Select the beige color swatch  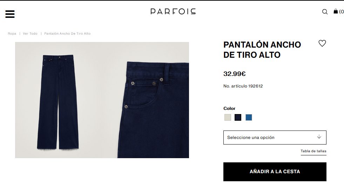[228, 118]
